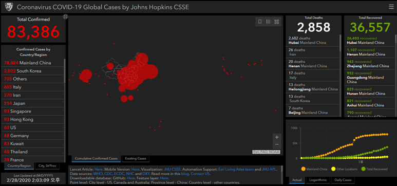The width and height of the screenshot is (397, 186).
Task: Select '78,824 Mainland China' in country list
Action: tap(33, 63)
